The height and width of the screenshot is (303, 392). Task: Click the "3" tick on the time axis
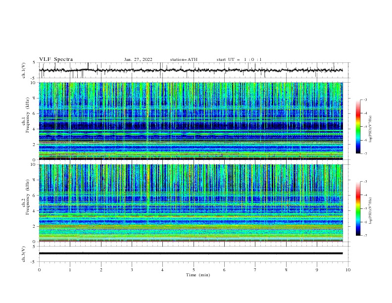point(132,270)
